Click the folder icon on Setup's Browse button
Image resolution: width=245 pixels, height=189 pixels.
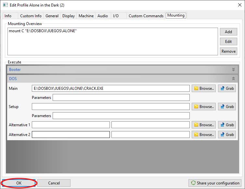196,107
